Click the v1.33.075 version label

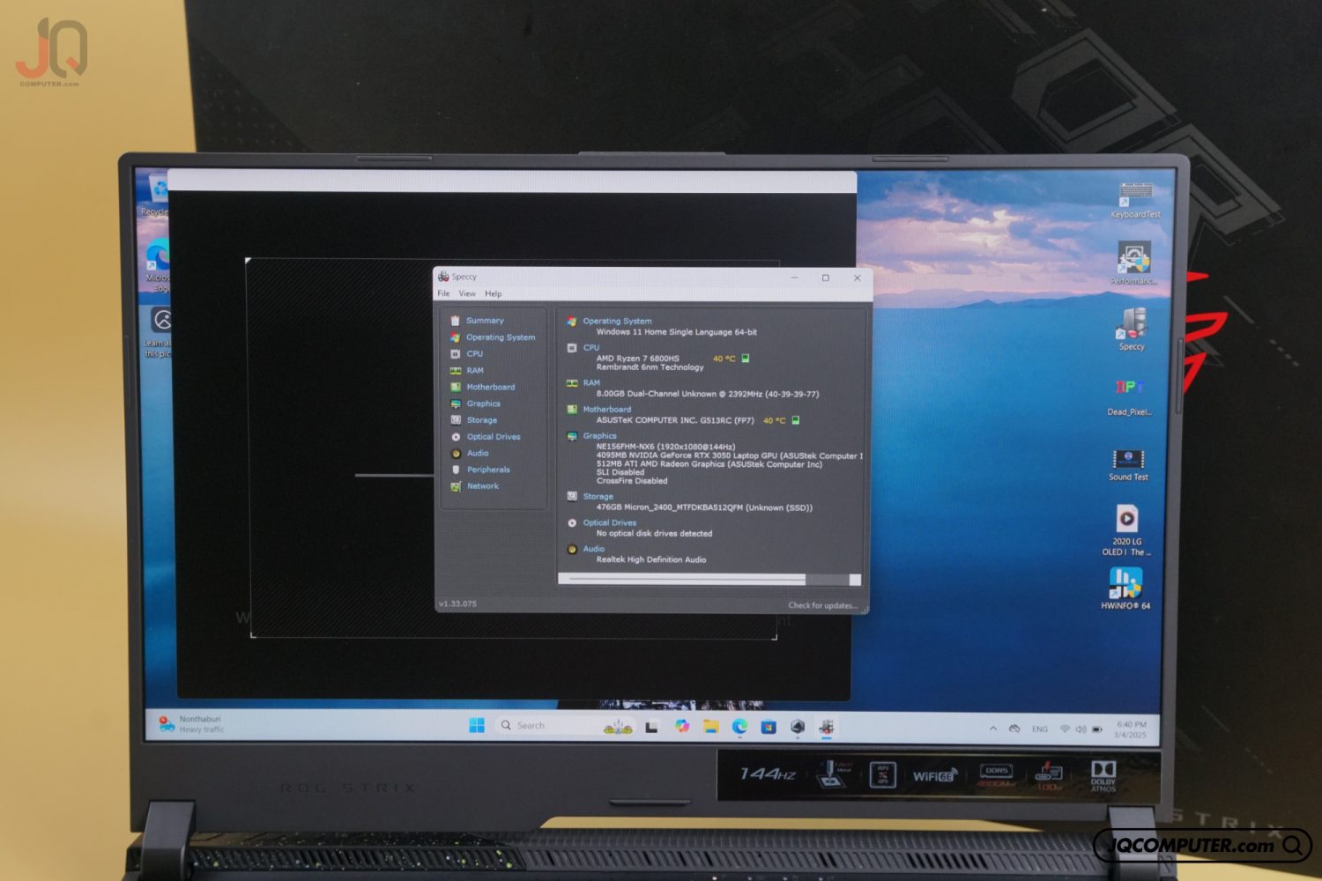click(x=457, y=603)
